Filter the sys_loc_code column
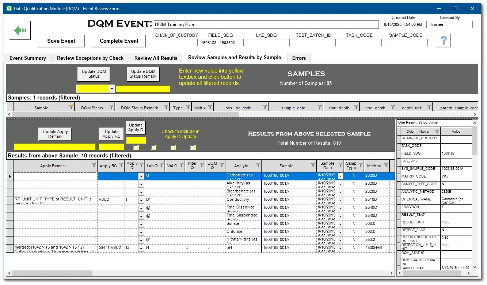Viewport: 487px width, 285px height. [x=265, y=107]
